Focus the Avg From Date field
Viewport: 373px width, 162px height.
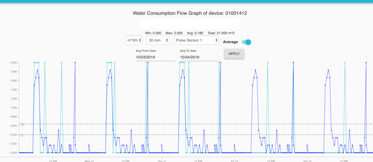pyautogui.click(x=156, y=57)
